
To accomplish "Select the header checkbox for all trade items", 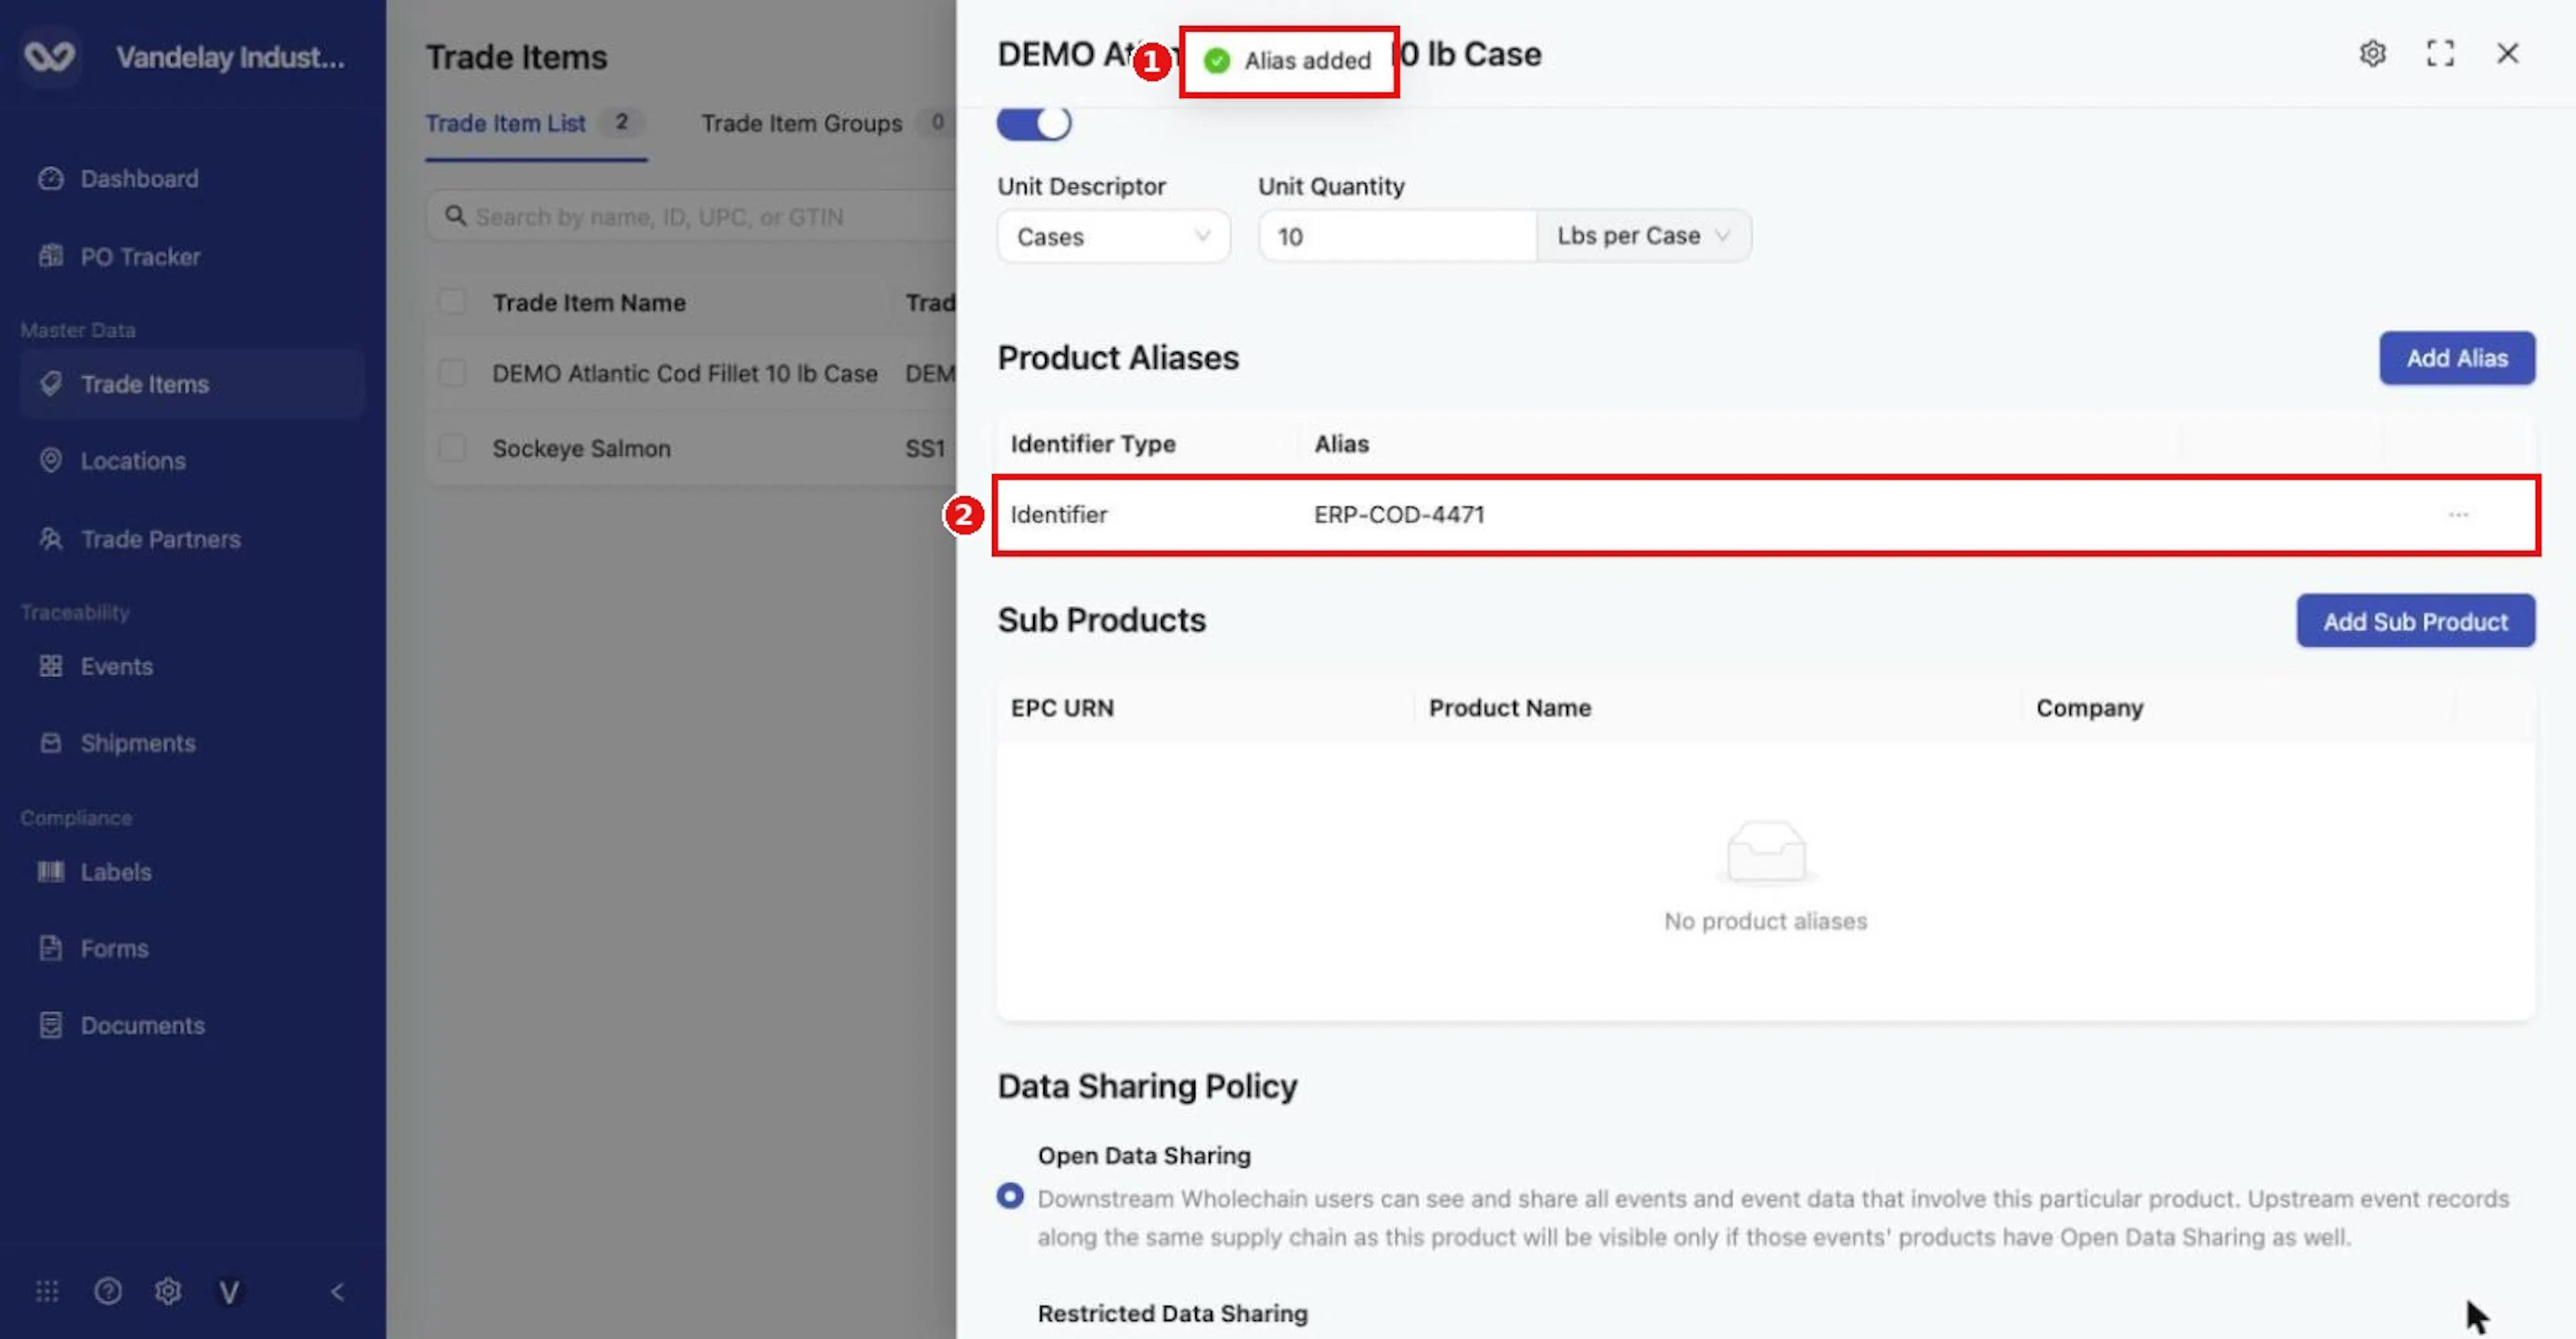I will tap(452, 302).
